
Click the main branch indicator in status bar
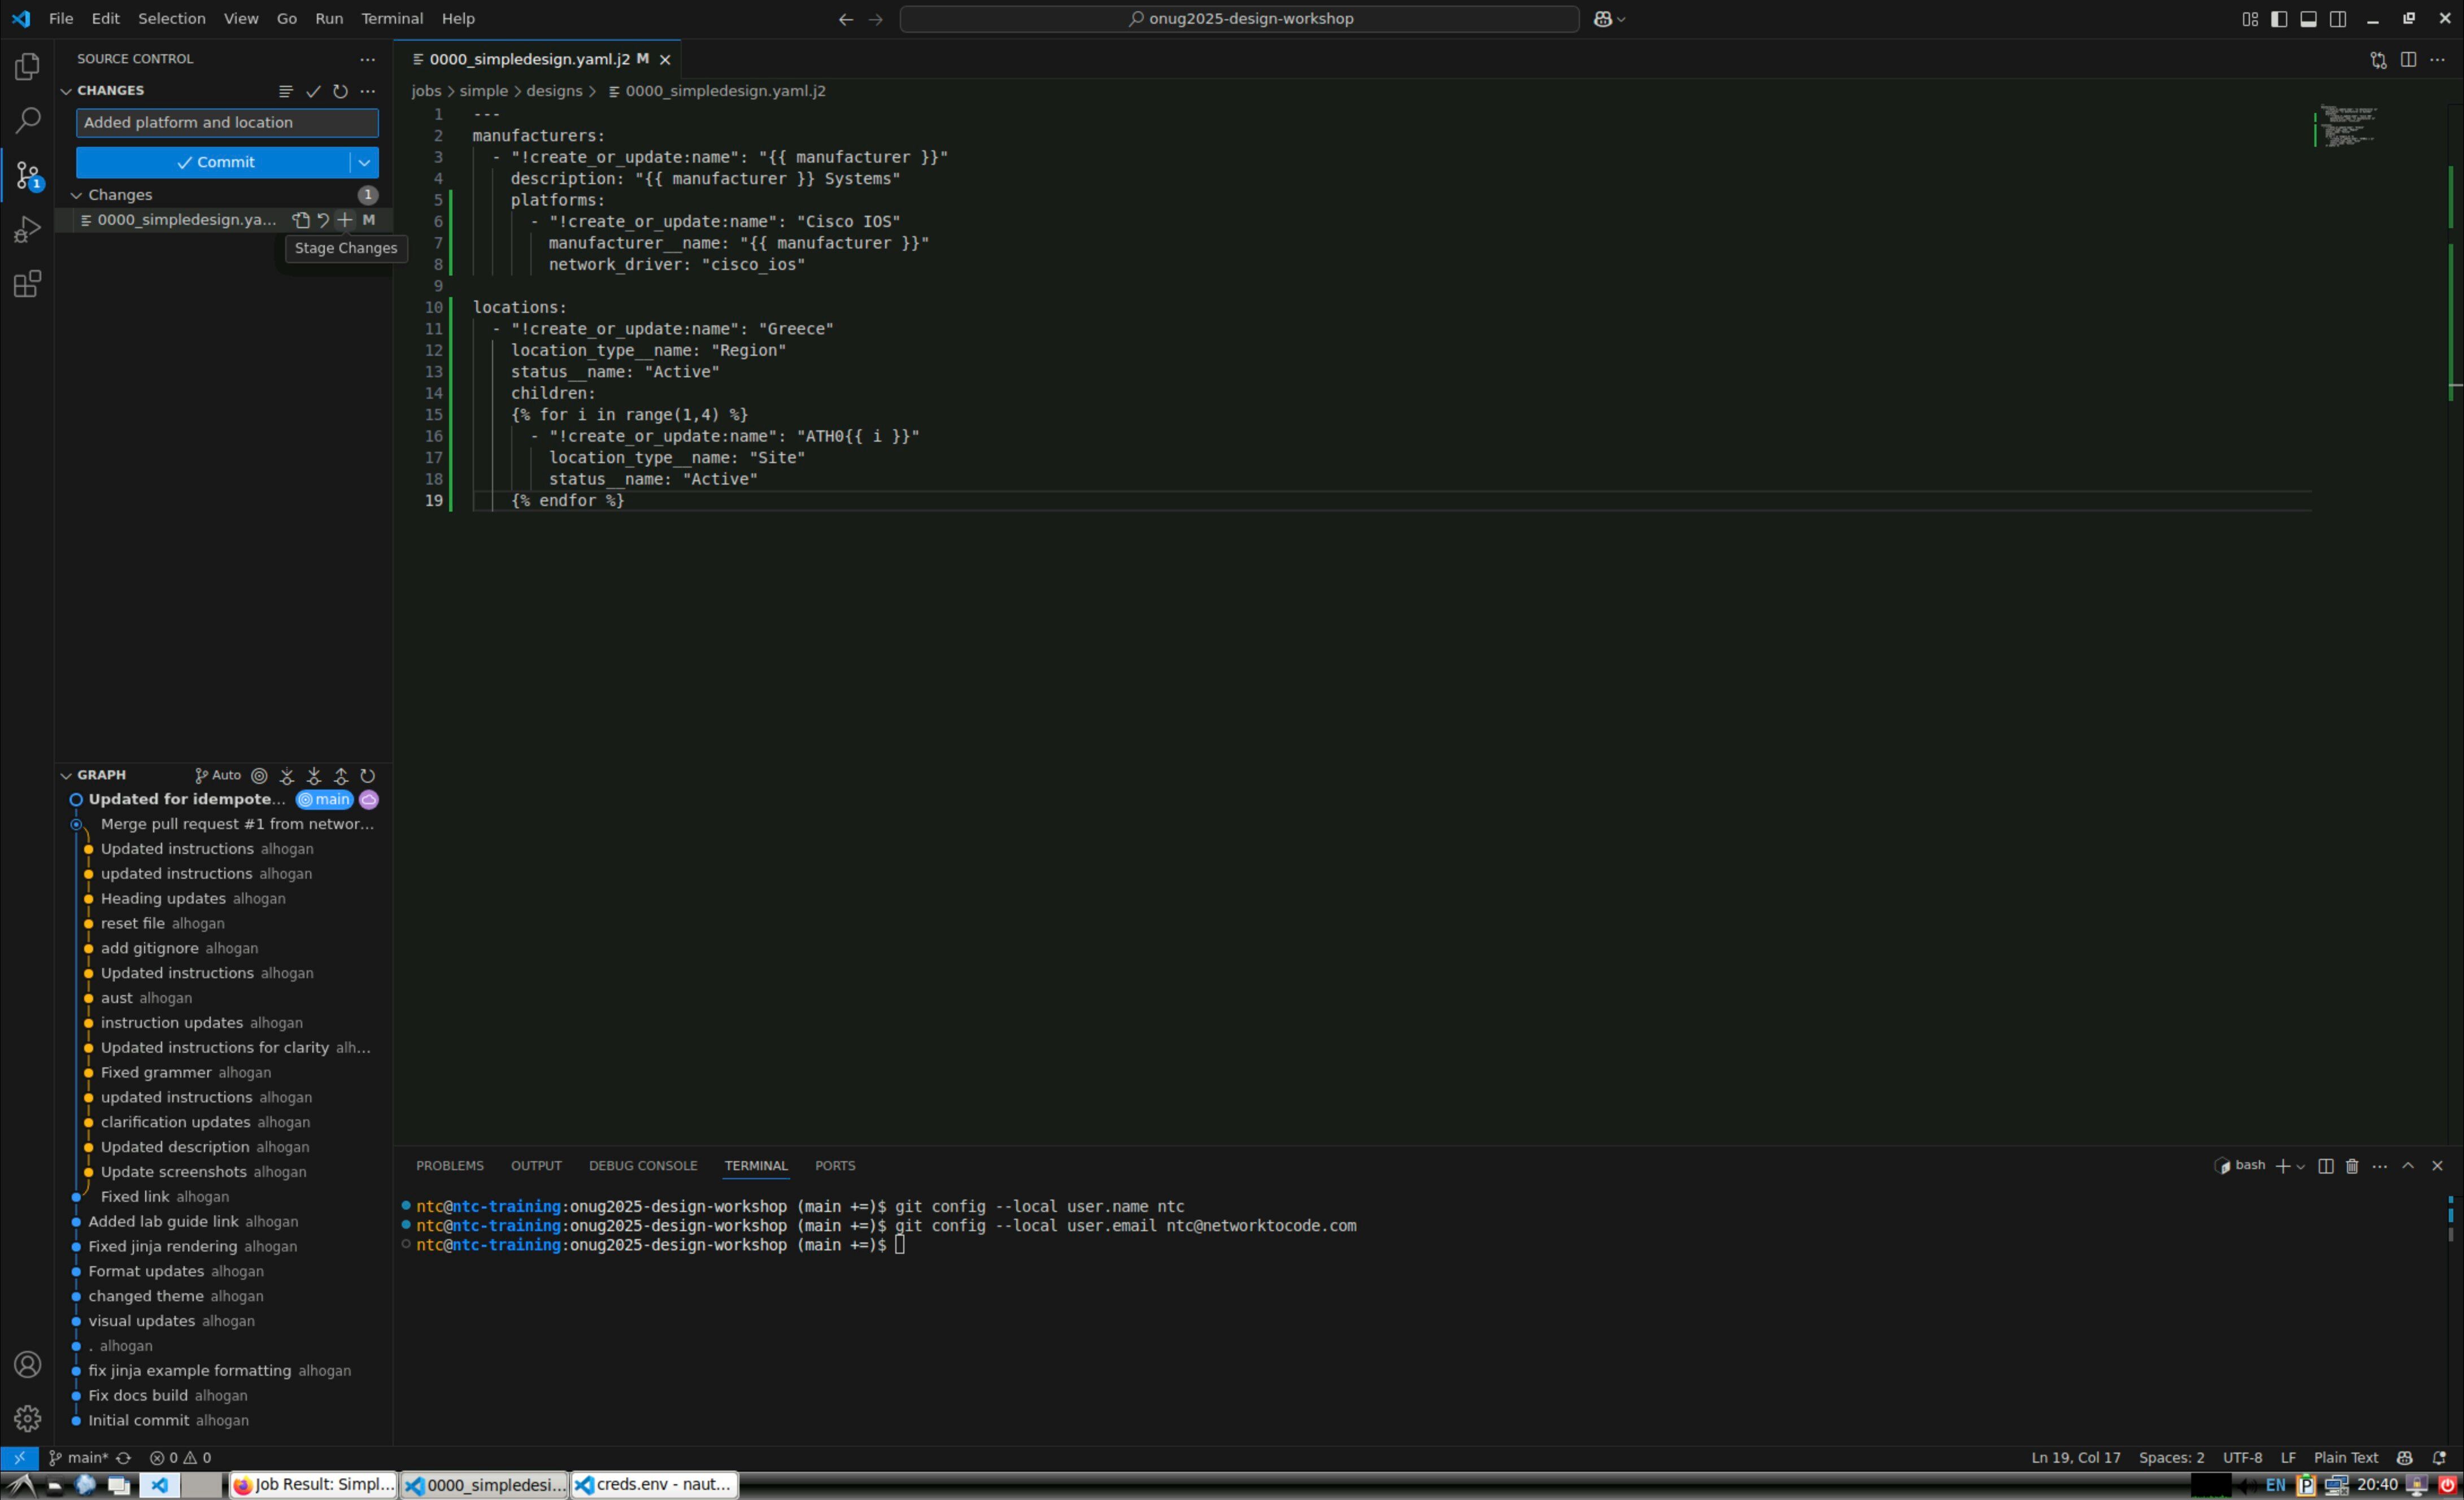(79, 1458)
